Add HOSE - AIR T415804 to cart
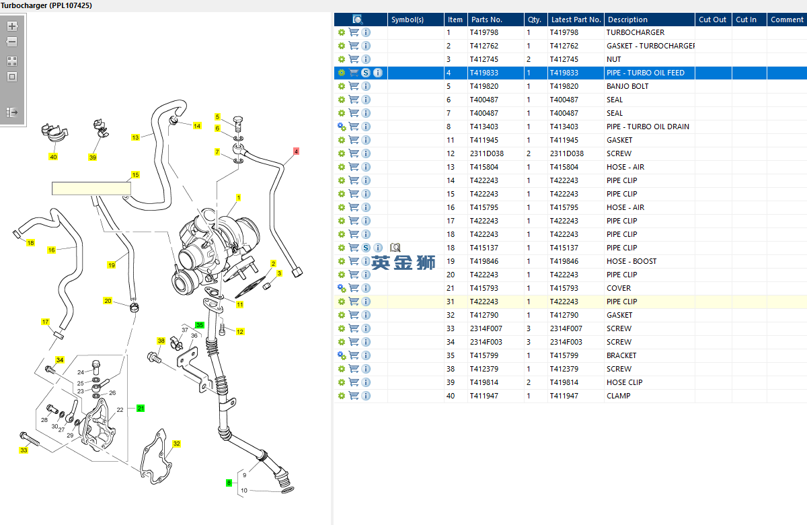 point(354,167)
